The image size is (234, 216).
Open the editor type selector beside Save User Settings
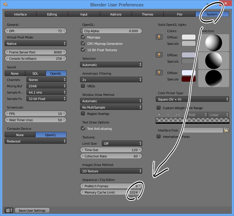[x=9, y=210]
